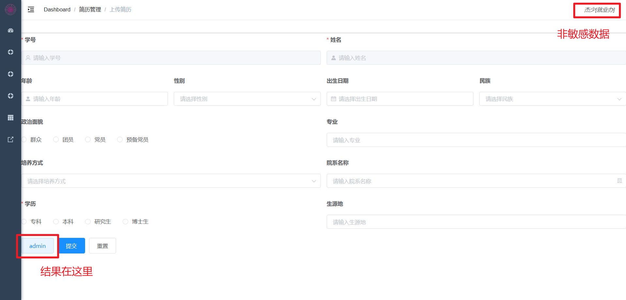Image resolution: width=626 pixels, height=300 pixels.
Task: Open the table grid icon in sidebar
Action: point(10,117)
